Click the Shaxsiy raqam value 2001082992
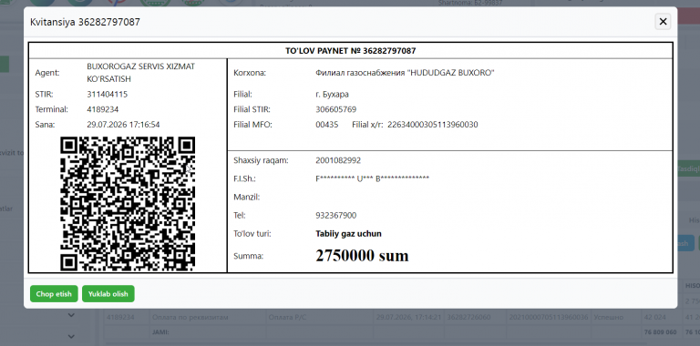 click(338, 160)
